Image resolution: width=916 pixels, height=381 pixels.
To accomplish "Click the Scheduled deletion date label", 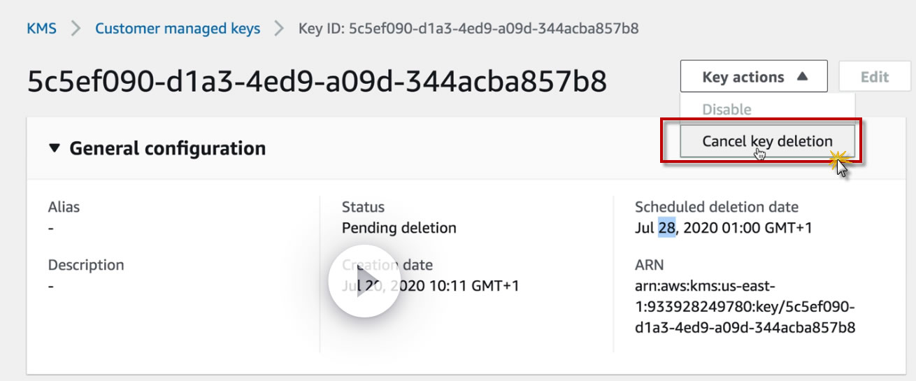I will coord(716,207).
